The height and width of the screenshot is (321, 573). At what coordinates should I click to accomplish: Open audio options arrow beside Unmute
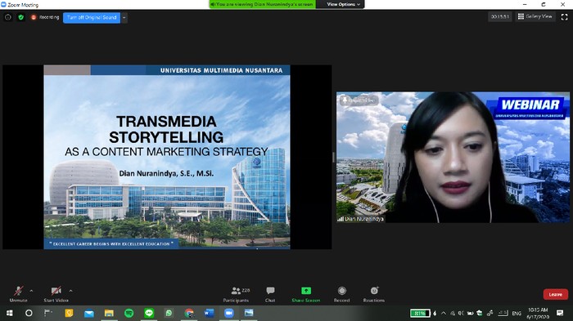point(31,291)
